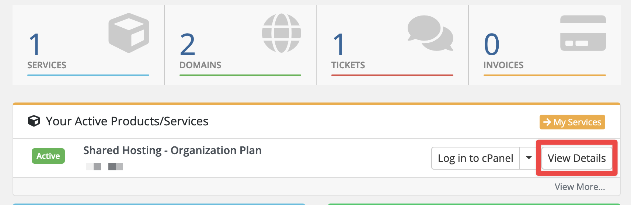Click the green Active status badge

coord(48,156)
